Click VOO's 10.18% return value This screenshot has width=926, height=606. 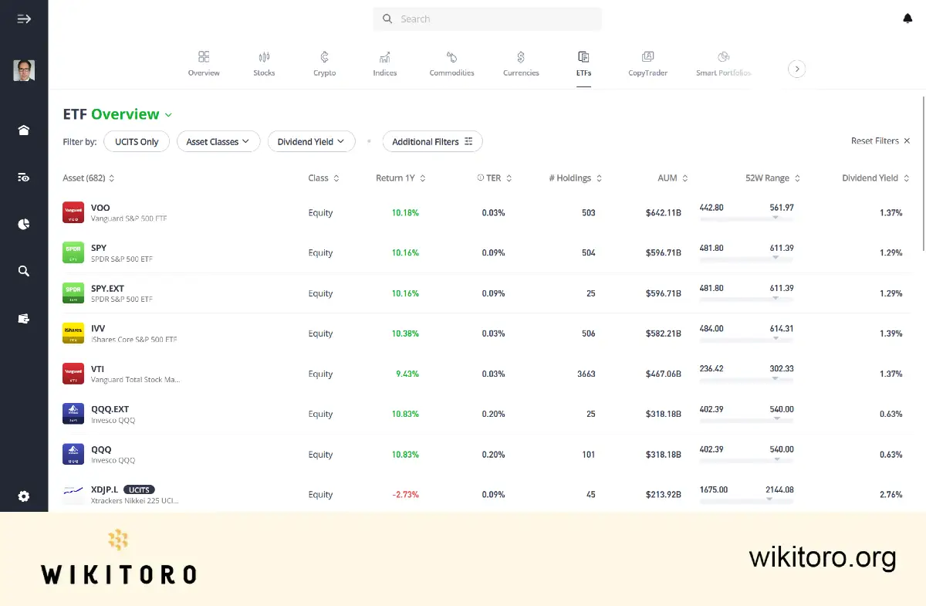click(x=405, y=212)
